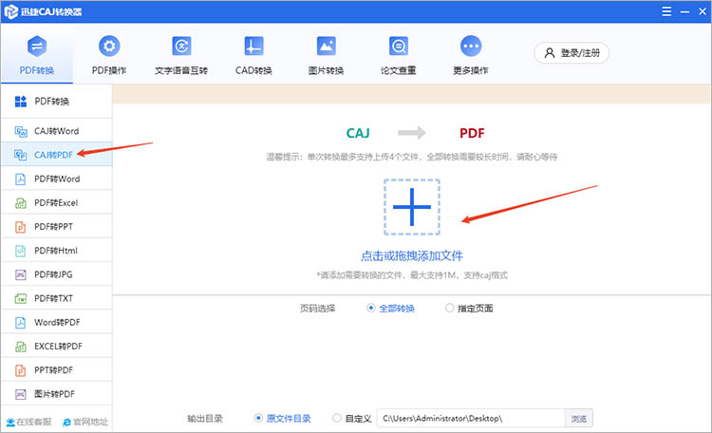Click the Word转PDF sidebar icon

[x=21, y=323]
